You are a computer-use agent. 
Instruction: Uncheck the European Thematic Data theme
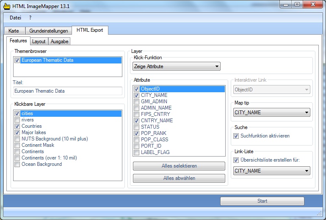click(x=17, y=60)
